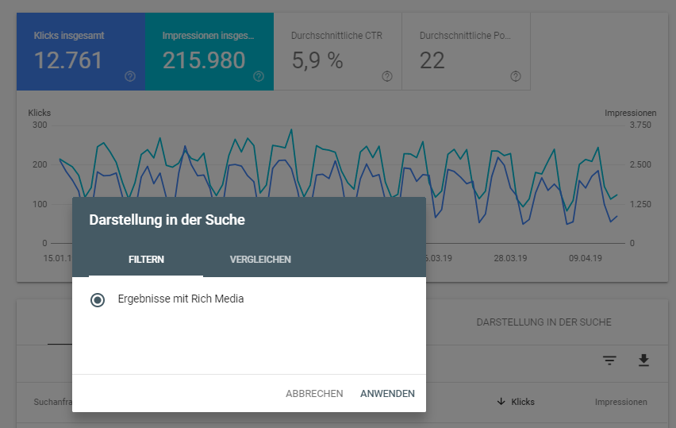
Task: Switch to the VERGLEICHEN tab
Action: pos(260,260)
